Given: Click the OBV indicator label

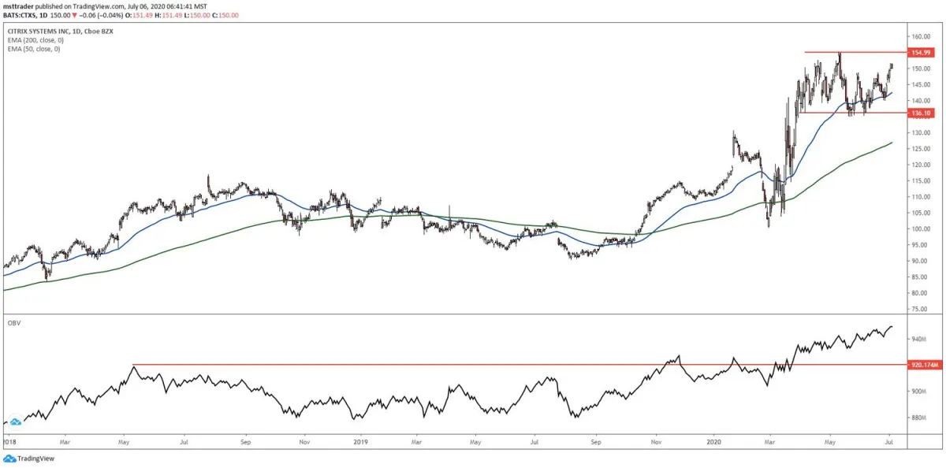Looking at the screenshot, I should click(13, 321).
